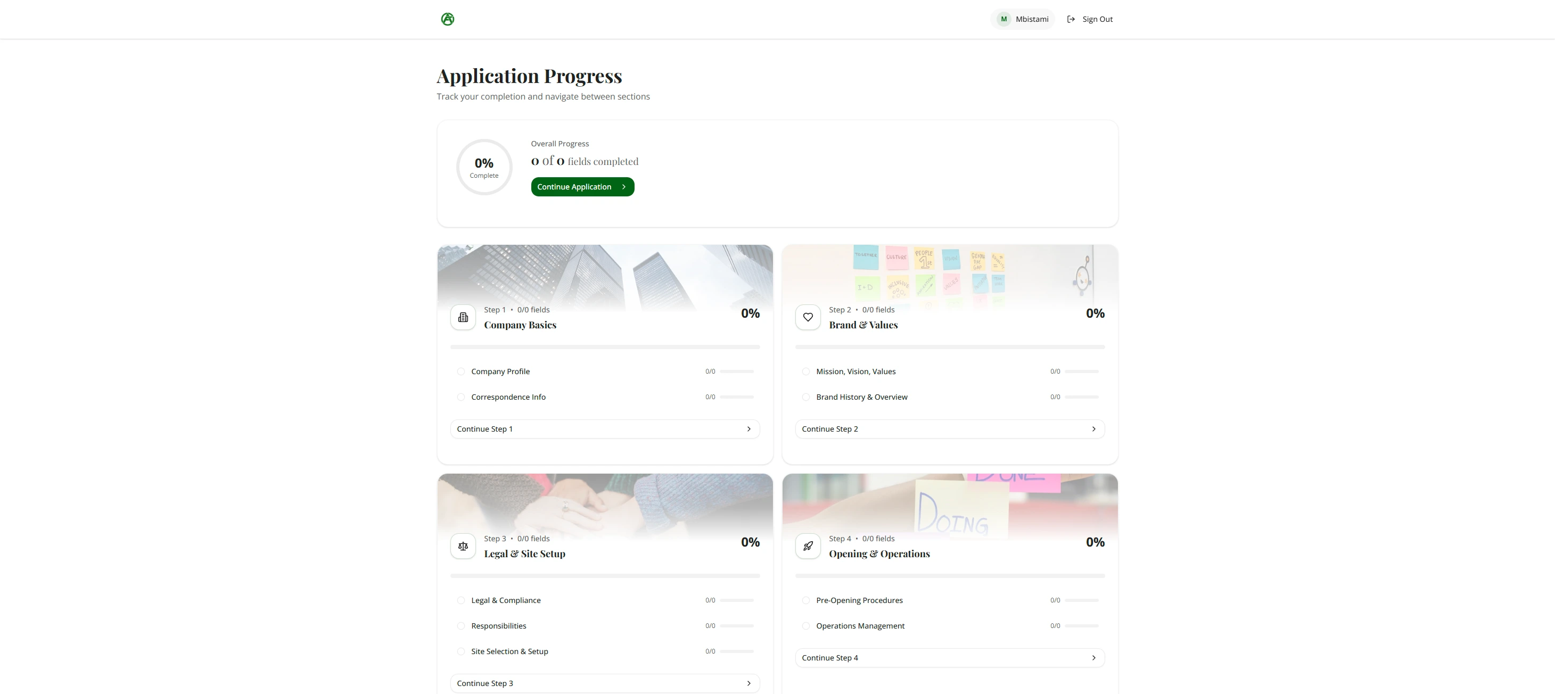
Task: Click the Sign Out arrow icon
Action: [1071, 19]
